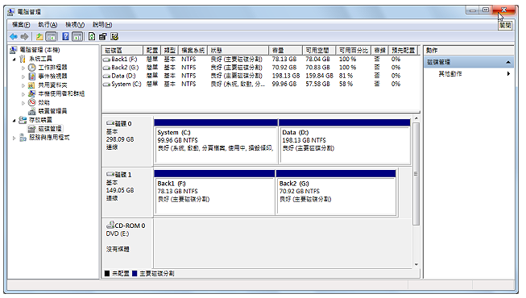Click the 共用資料夾 folder icon
Screen dimensions: 526x298
point(32,85)
